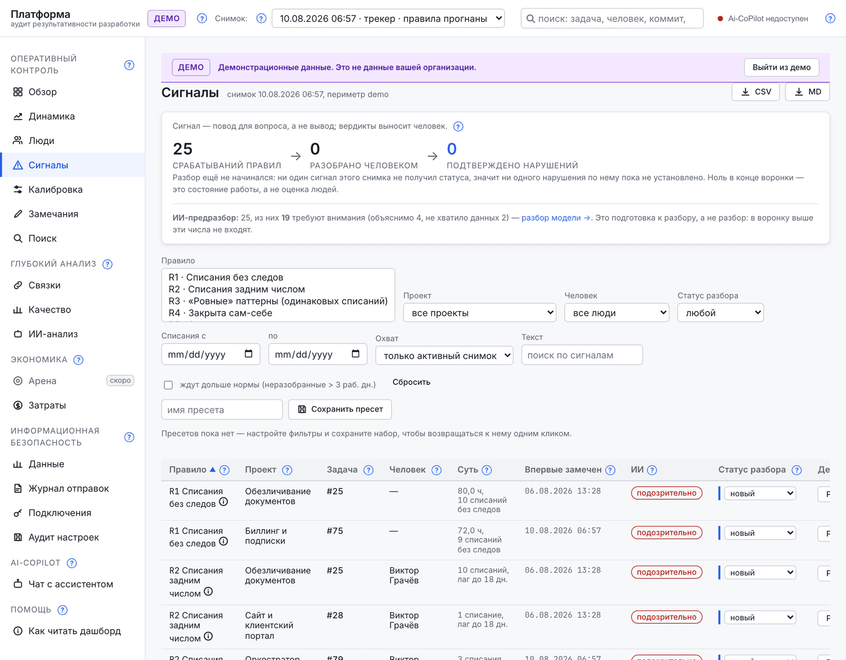Click the help icon for the ИИ column
846x660 pixels.
652,470
